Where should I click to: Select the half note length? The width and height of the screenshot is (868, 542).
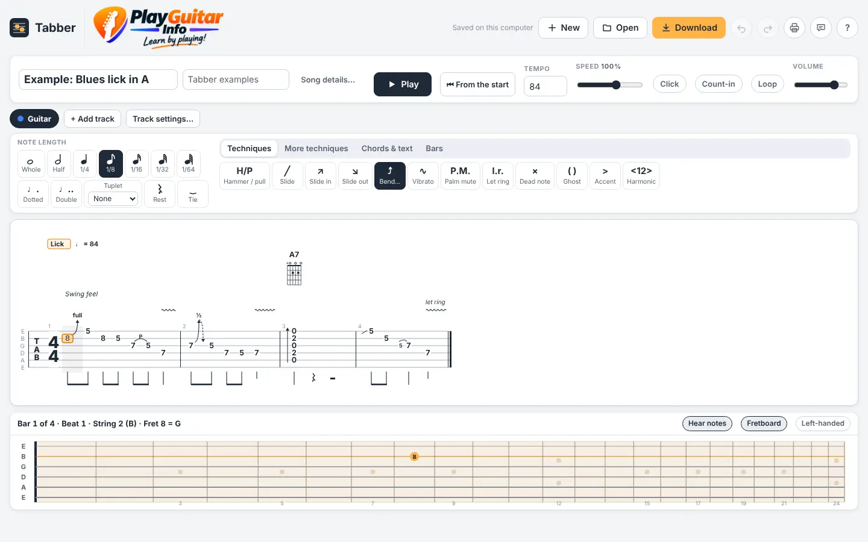pyautogui.click(x=58, y=163)
